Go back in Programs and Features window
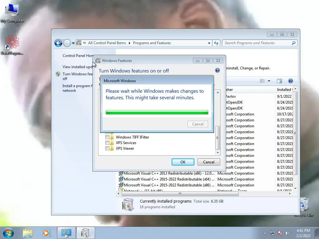Viewport: 319px width, 239px height. point(58,43)
